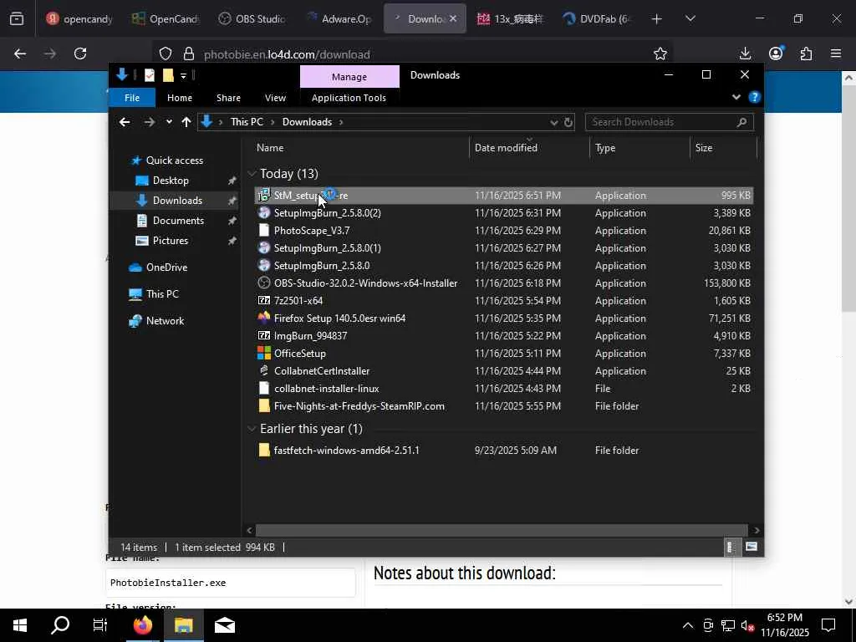
Task: Select OneDrive in the navigation pane
Action: click(166, 267)
